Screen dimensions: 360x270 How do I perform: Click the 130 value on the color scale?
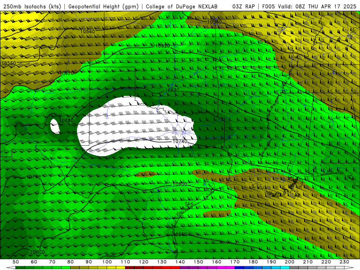click(162, 262)
